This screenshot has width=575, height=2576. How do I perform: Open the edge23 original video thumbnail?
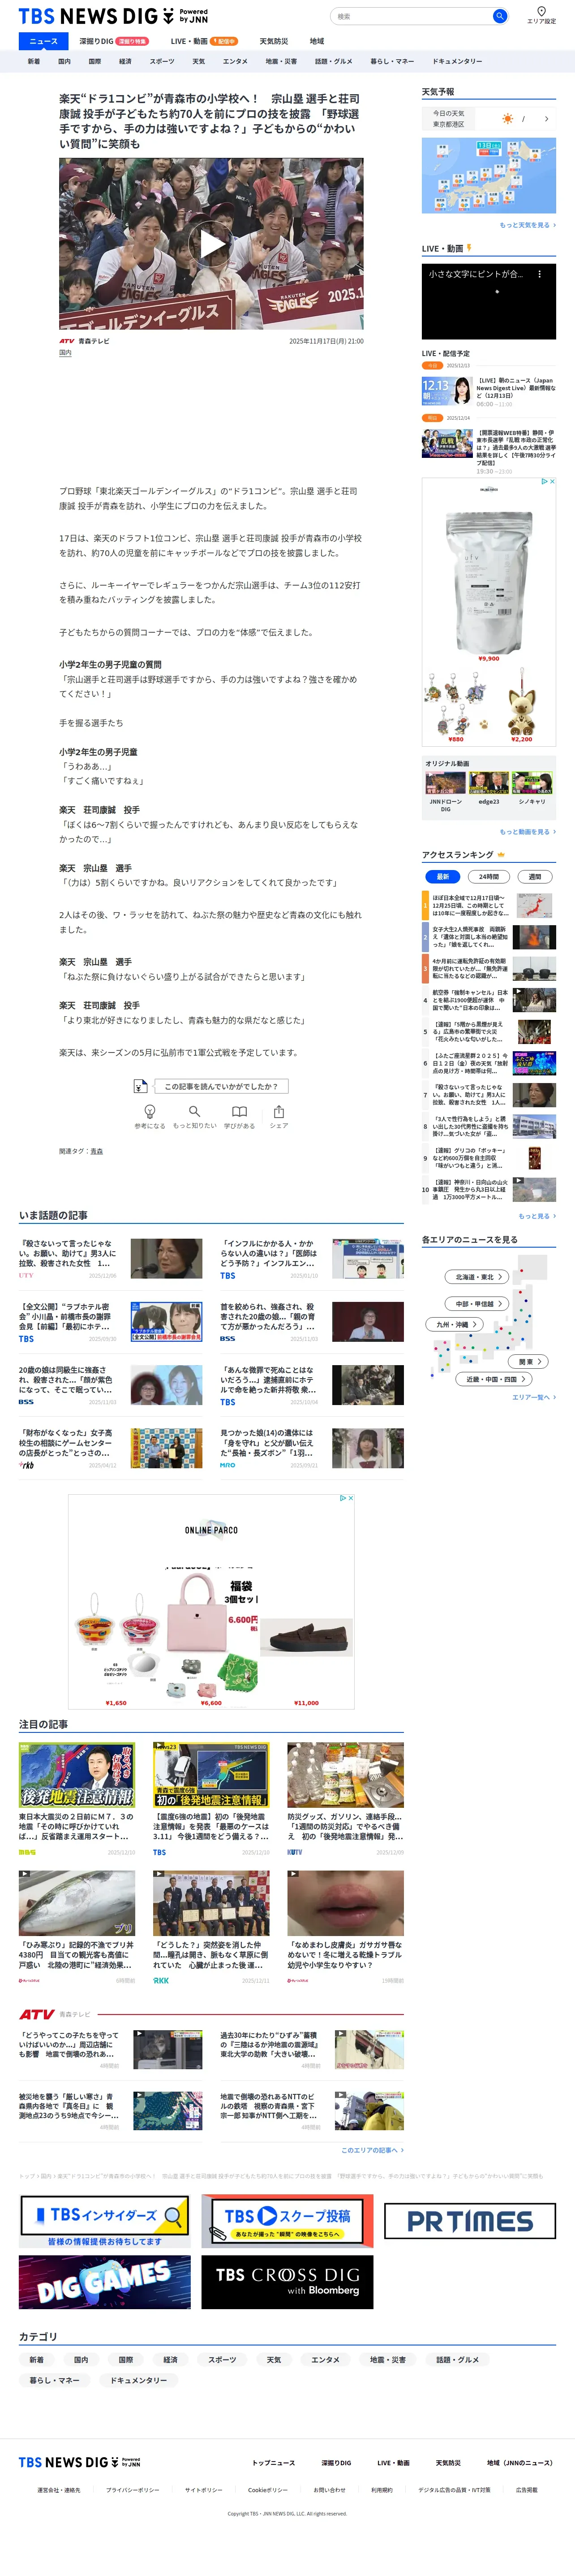488,782
